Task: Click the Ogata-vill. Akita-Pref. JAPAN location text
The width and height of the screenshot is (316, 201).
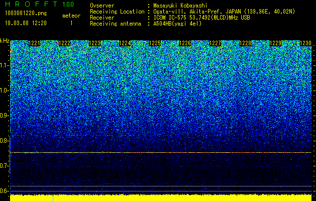Action: 224,12
